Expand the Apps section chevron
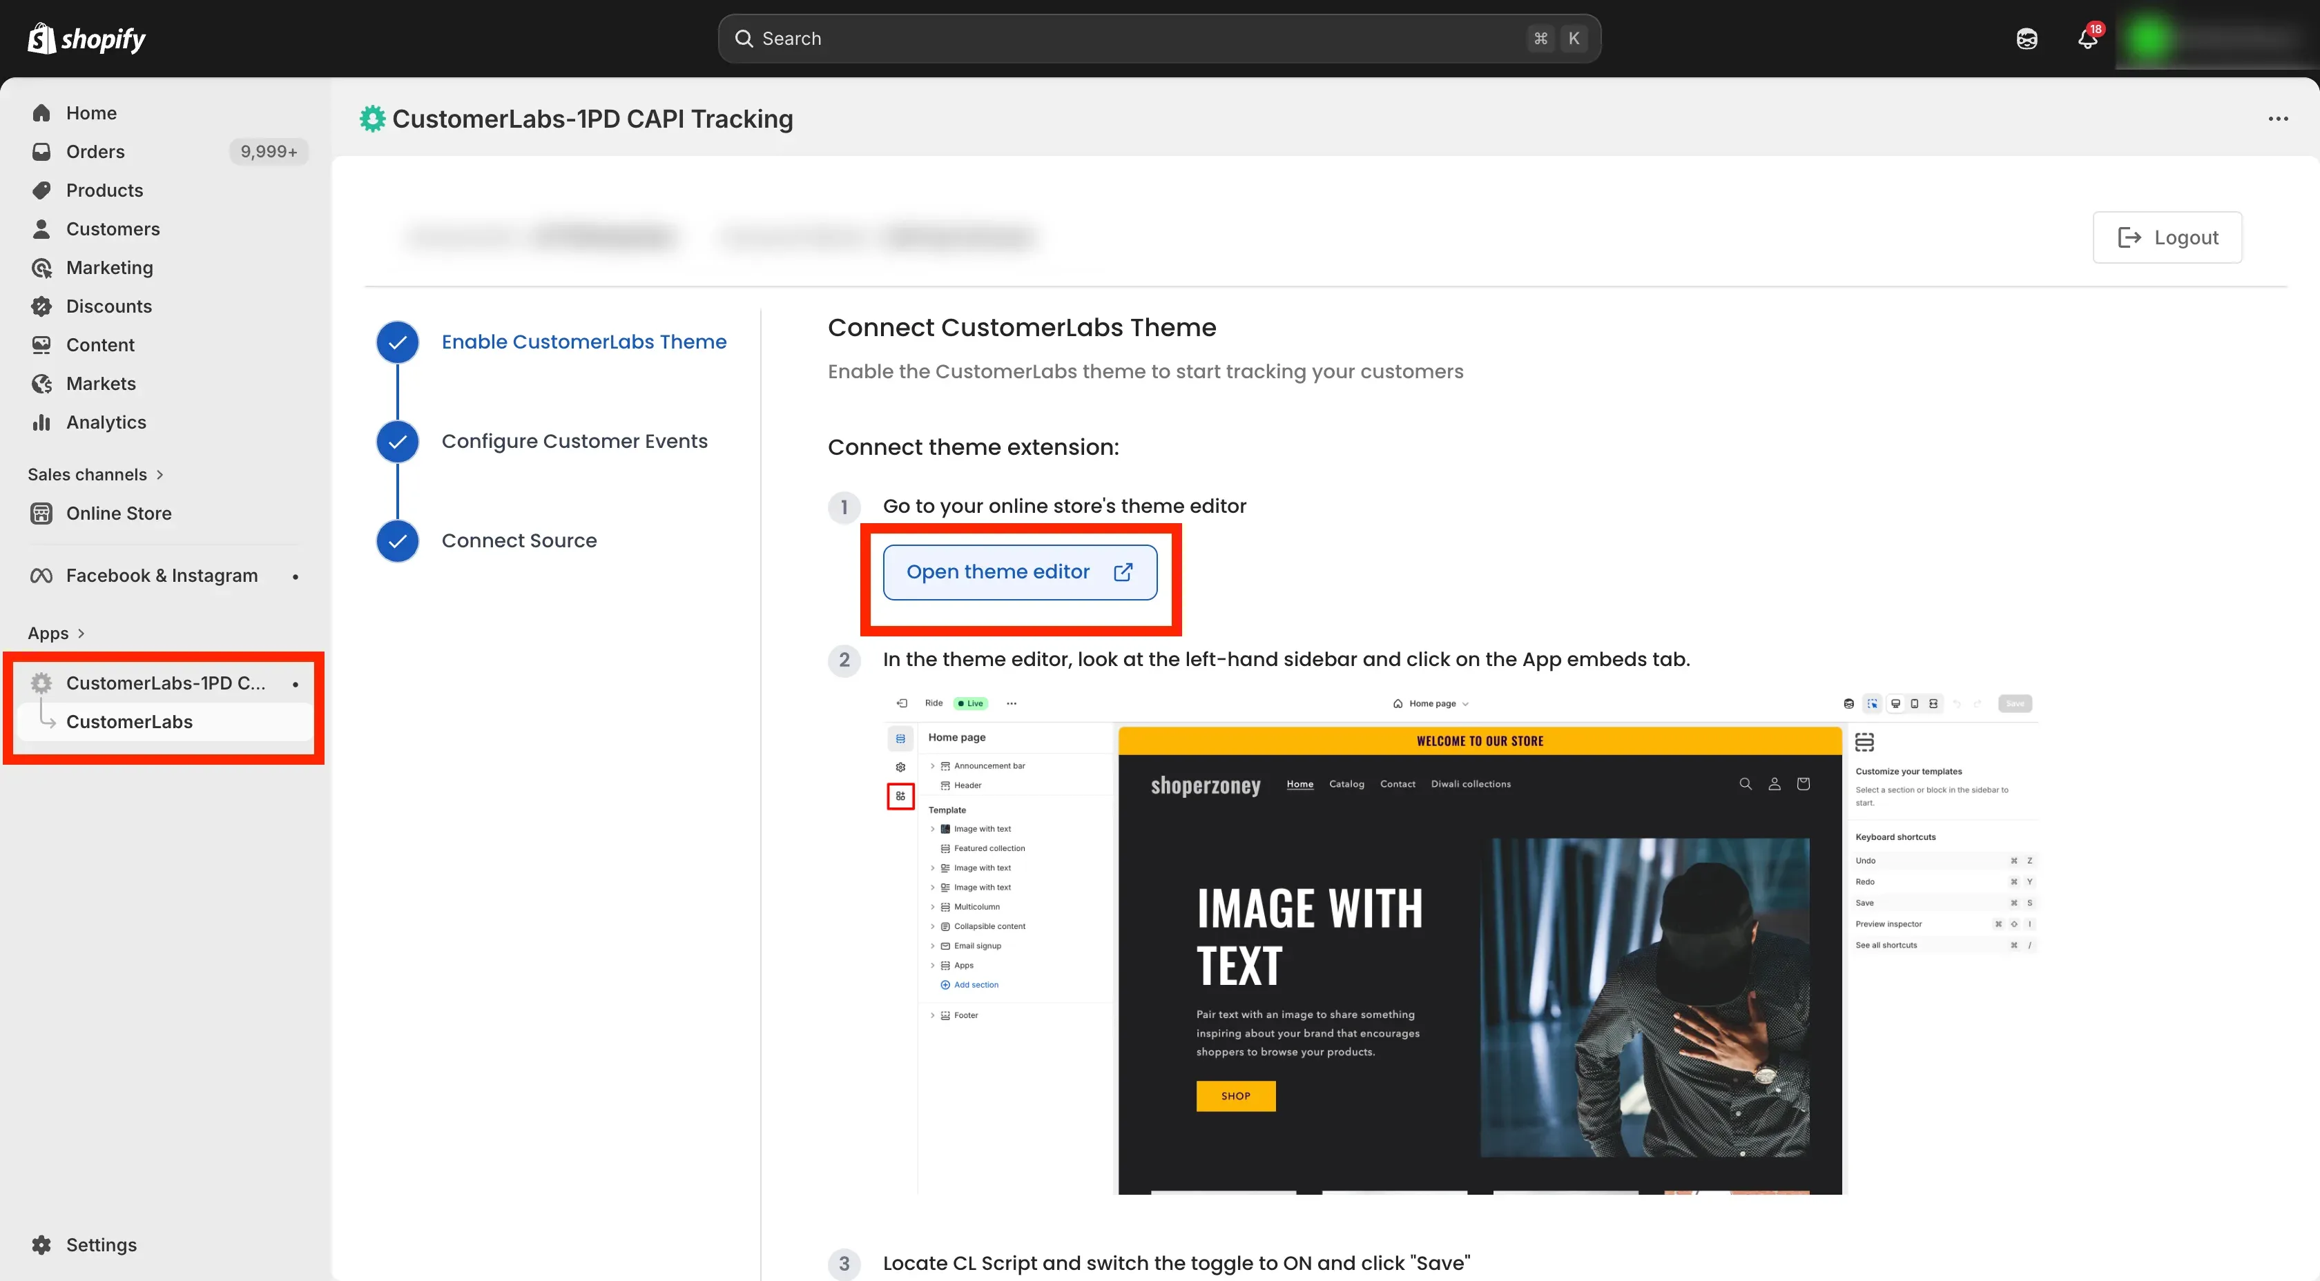 tap(81, 634)
